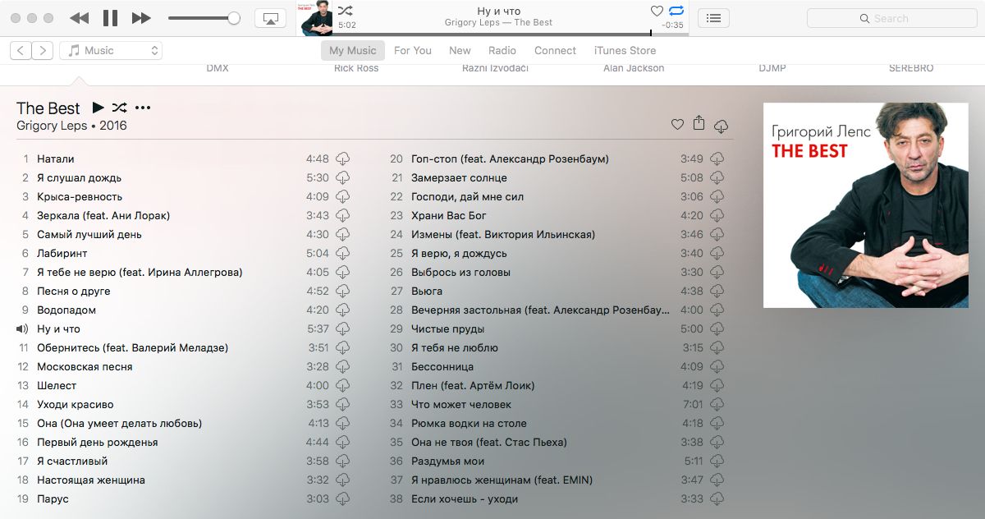Download the song Московская песня
This screenshot has height=519, width=985.
pyautogui.click(x=343, y=367)
